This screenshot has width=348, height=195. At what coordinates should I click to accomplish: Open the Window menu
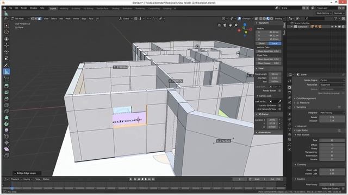[34, 8]
